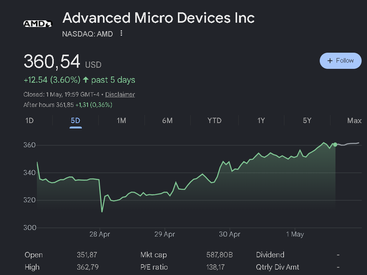Click the 360,54 price value
The image size is (367, 275).
pos(52,62)
